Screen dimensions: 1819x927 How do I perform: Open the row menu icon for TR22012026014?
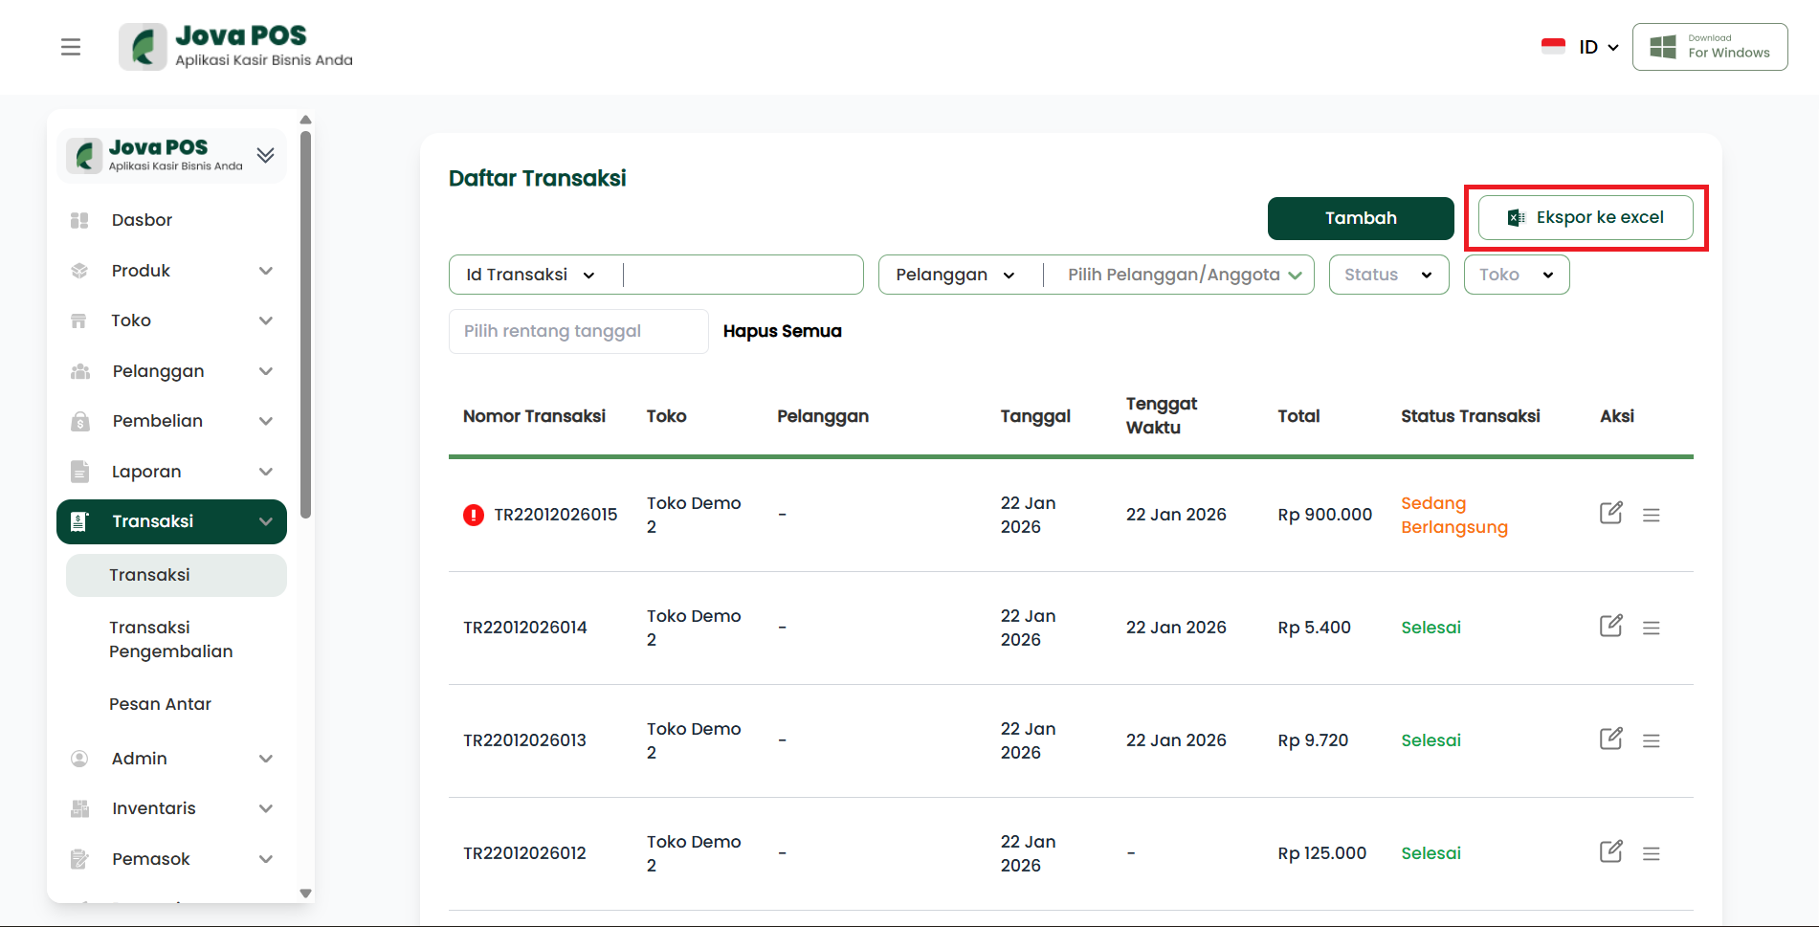[x=1651, y=628]
